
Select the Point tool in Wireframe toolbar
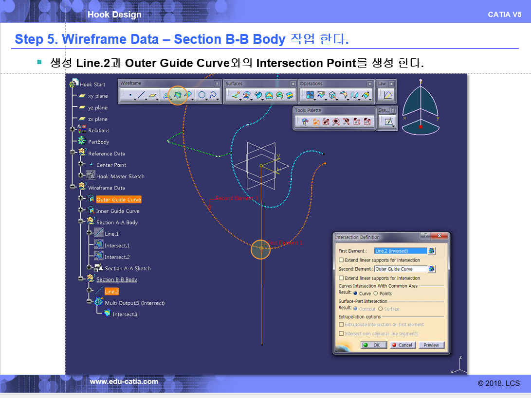[130, 95]
